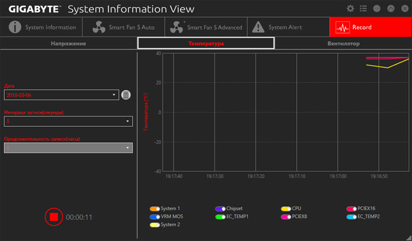Image resolution: width=412 pixels, height=241 pixels.
Task: Toggle System 2 temperature line
Action: pyautogui.click(x=154, y=225)
